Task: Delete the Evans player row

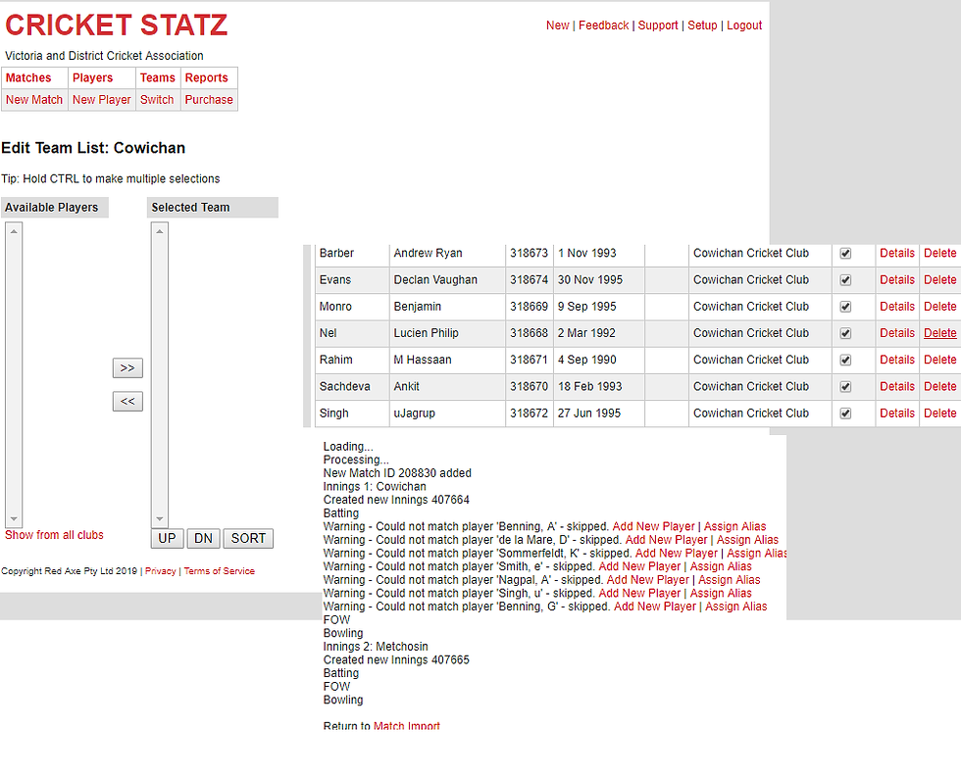Action: (940, 280)
